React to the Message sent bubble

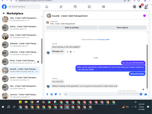[x=67, y=52]
